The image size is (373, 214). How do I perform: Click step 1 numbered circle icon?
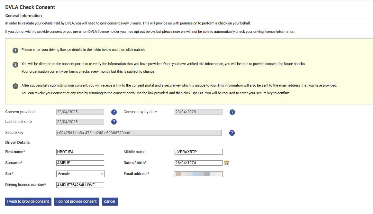coord(15,51)
